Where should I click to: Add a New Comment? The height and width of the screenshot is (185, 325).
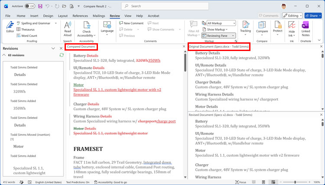[x=131, y=23]
